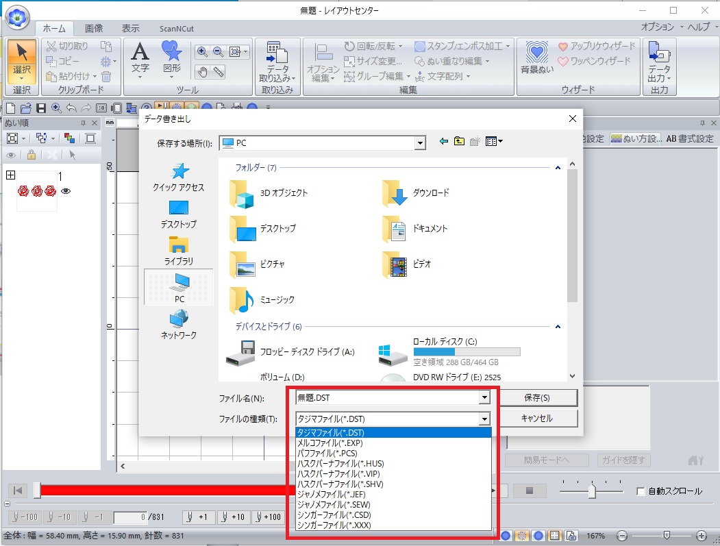The width and height of the screenshot is (720, 546).
Task: Open the view menu dropdown in dialog
Action: point(494,141)
